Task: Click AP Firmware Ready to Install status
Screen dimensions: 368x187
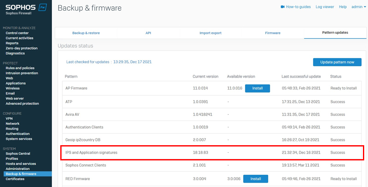Action: tap(344, 88)
